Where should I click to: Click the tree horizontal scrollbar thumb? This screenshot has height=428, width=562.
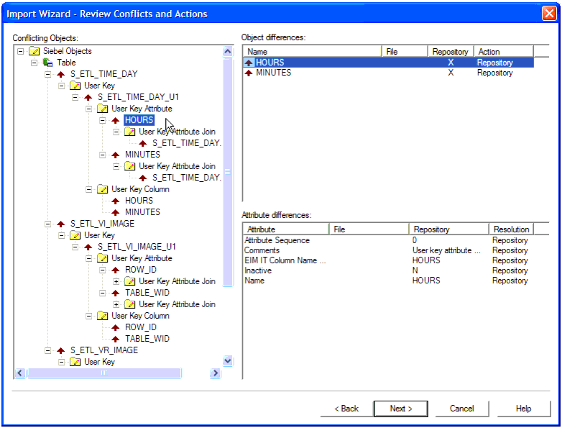point(104,373)
